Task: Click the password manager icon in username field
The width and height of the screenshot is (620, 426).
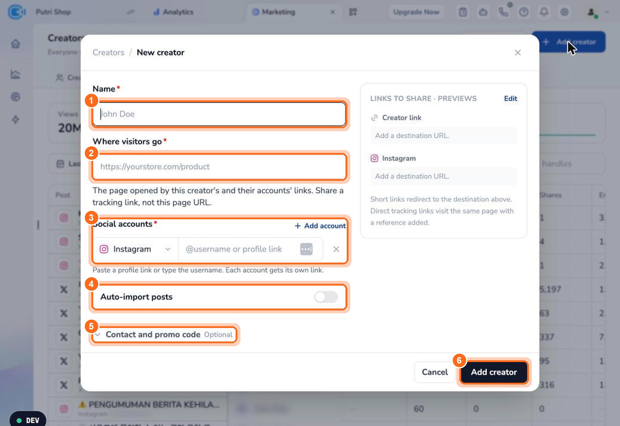Action: tap(306, 249)
